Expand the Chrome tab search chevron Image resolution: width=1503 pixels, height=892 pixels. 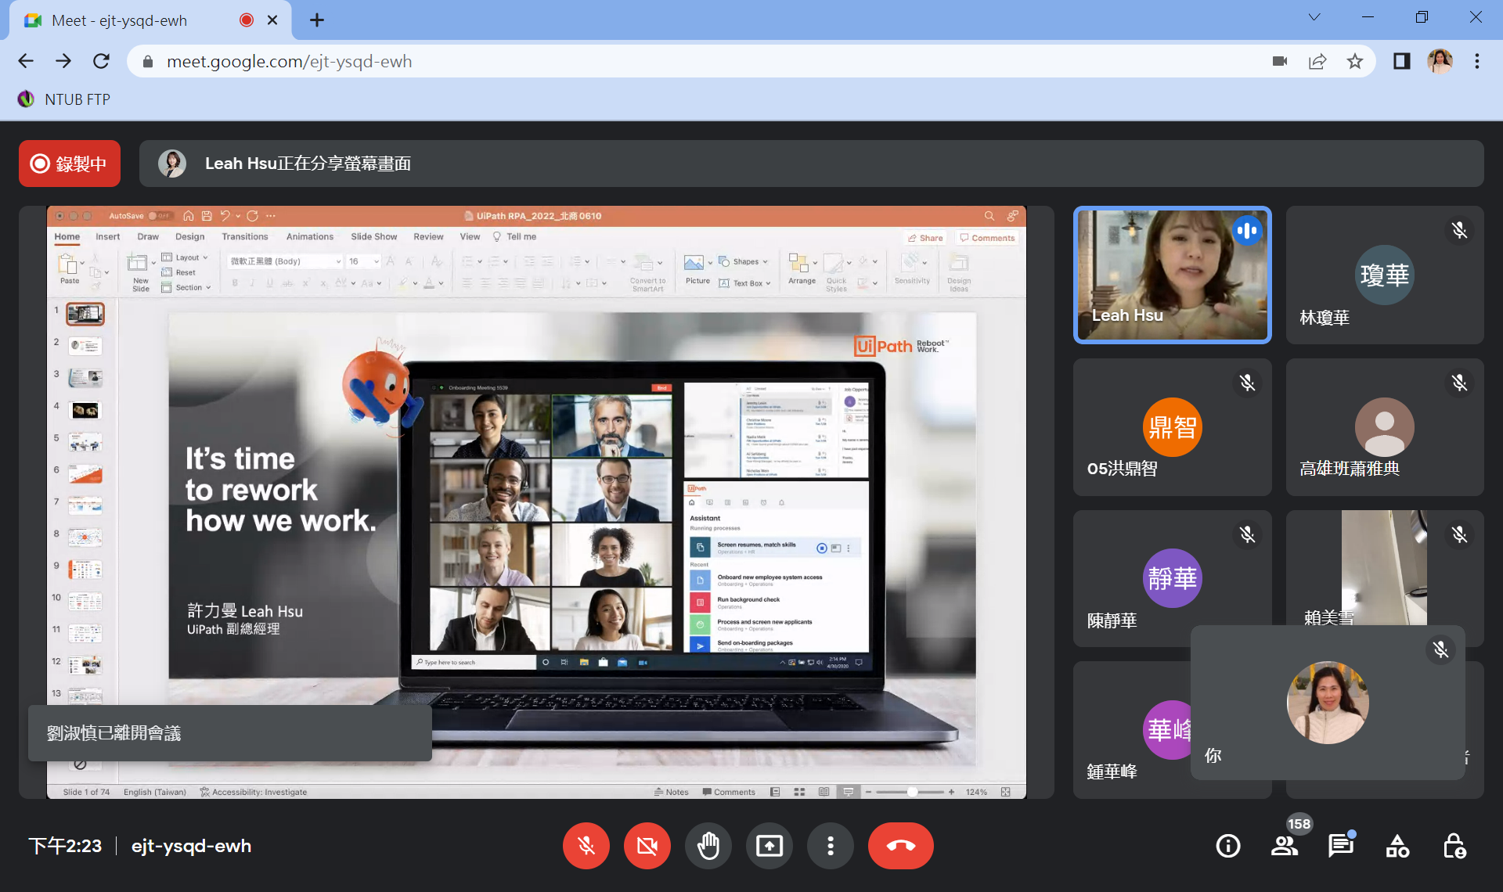pyautogui.click(x=1314, y=17)
